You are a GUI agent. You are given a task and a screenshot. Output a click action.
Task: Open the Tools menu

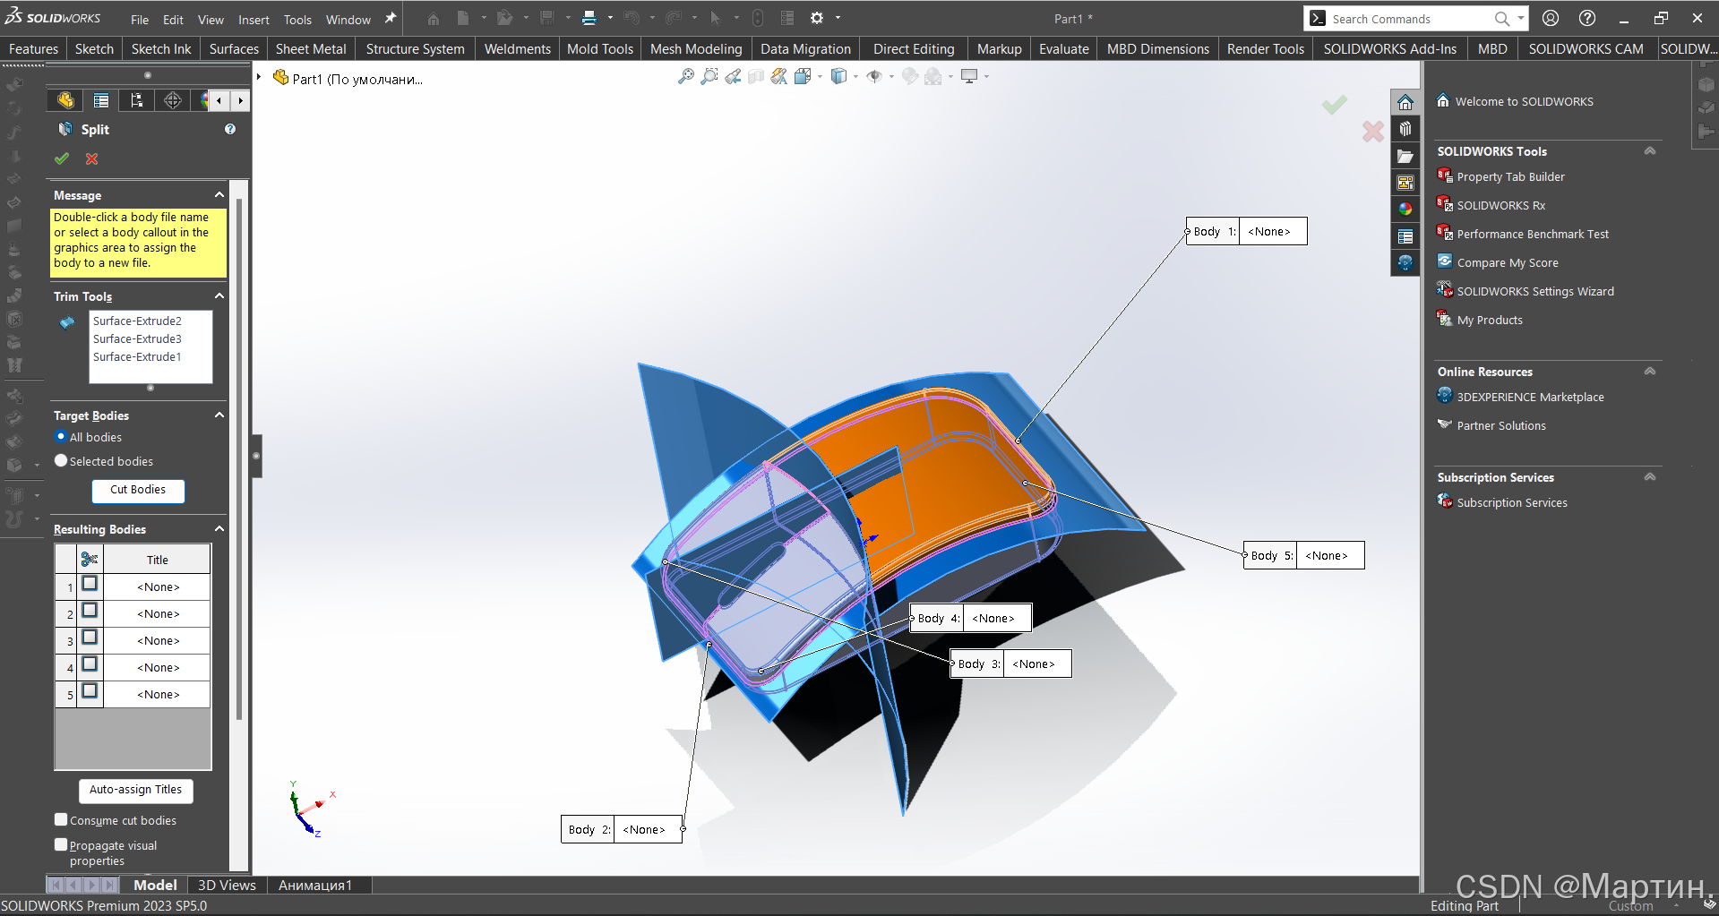pos(297,20)
